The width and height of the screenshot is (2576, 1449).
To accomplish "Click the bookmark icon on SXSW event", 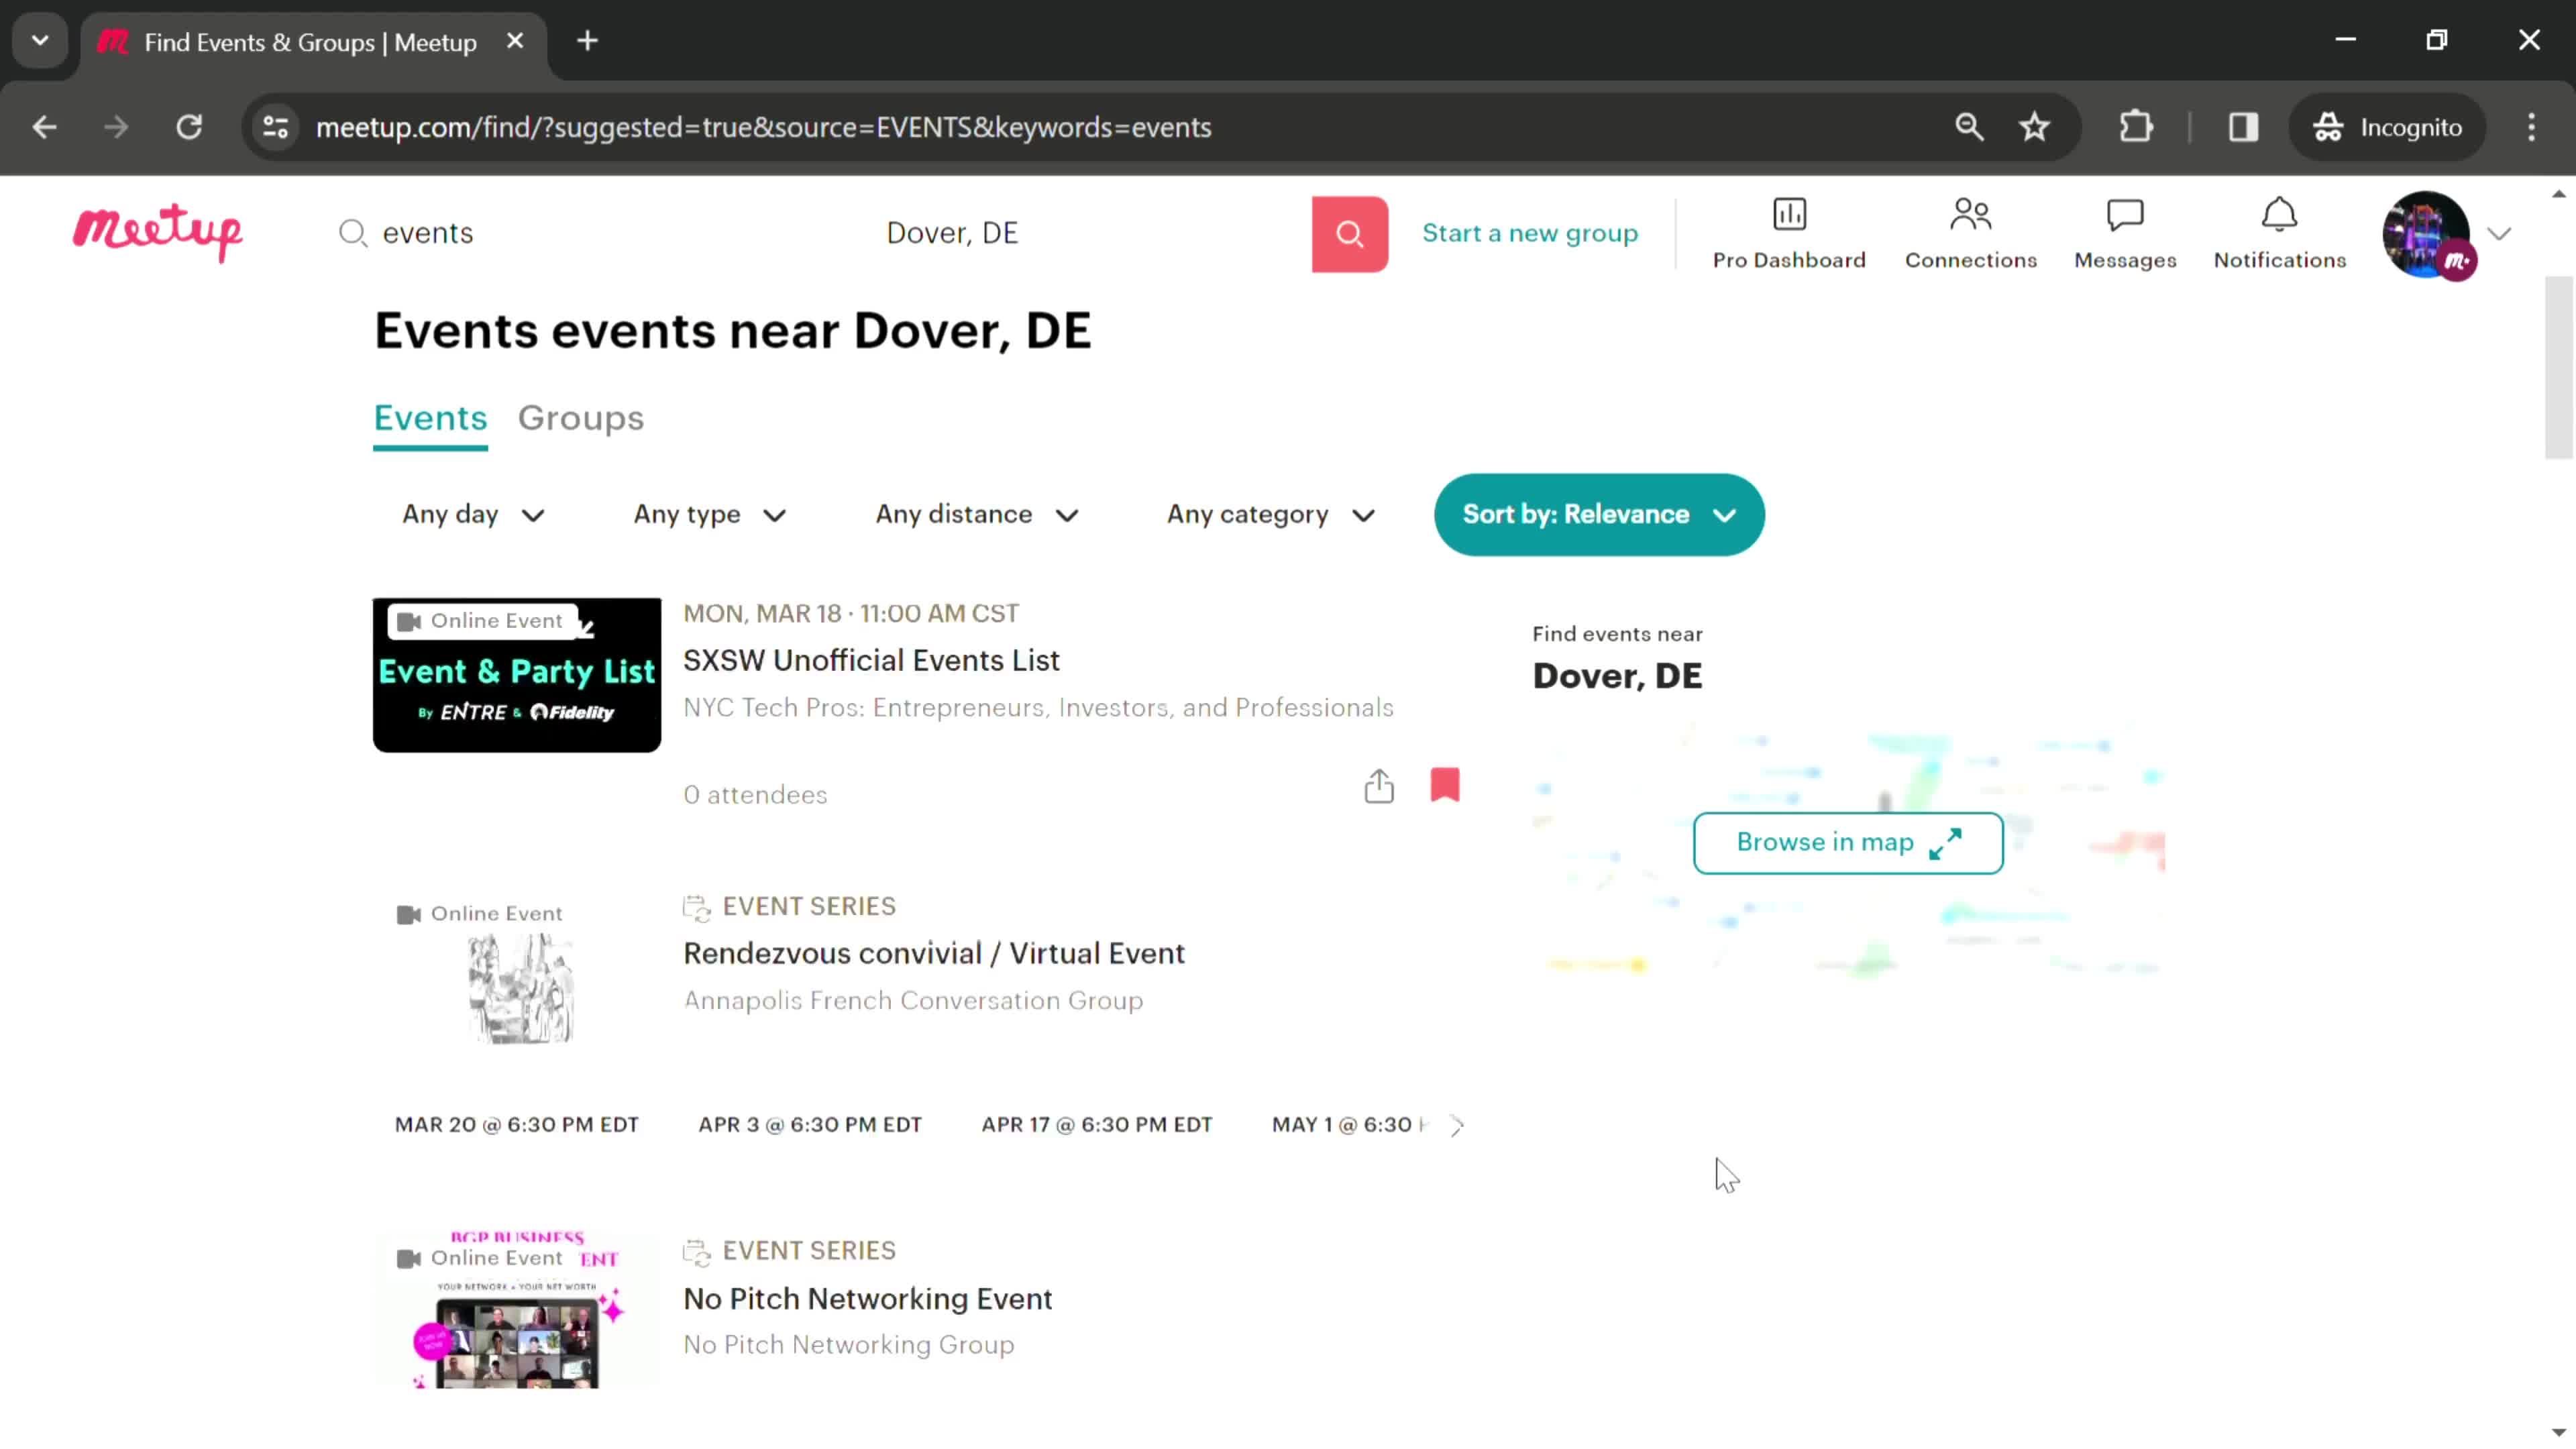I will (x=1446, y=786).
